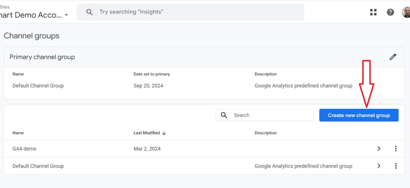This screenshot has width=410, height=188.
Task: Expand the GA4 demo row chevron
Action: (379, 148)
